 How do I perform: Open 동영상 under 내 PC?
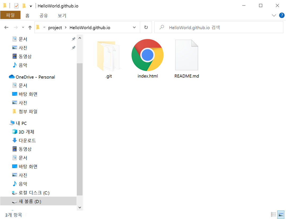tap(25, 149)
